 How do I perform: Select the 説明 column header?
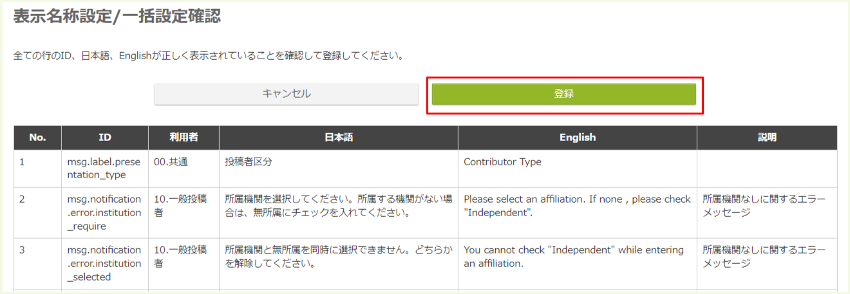click(x=767, y=138)
